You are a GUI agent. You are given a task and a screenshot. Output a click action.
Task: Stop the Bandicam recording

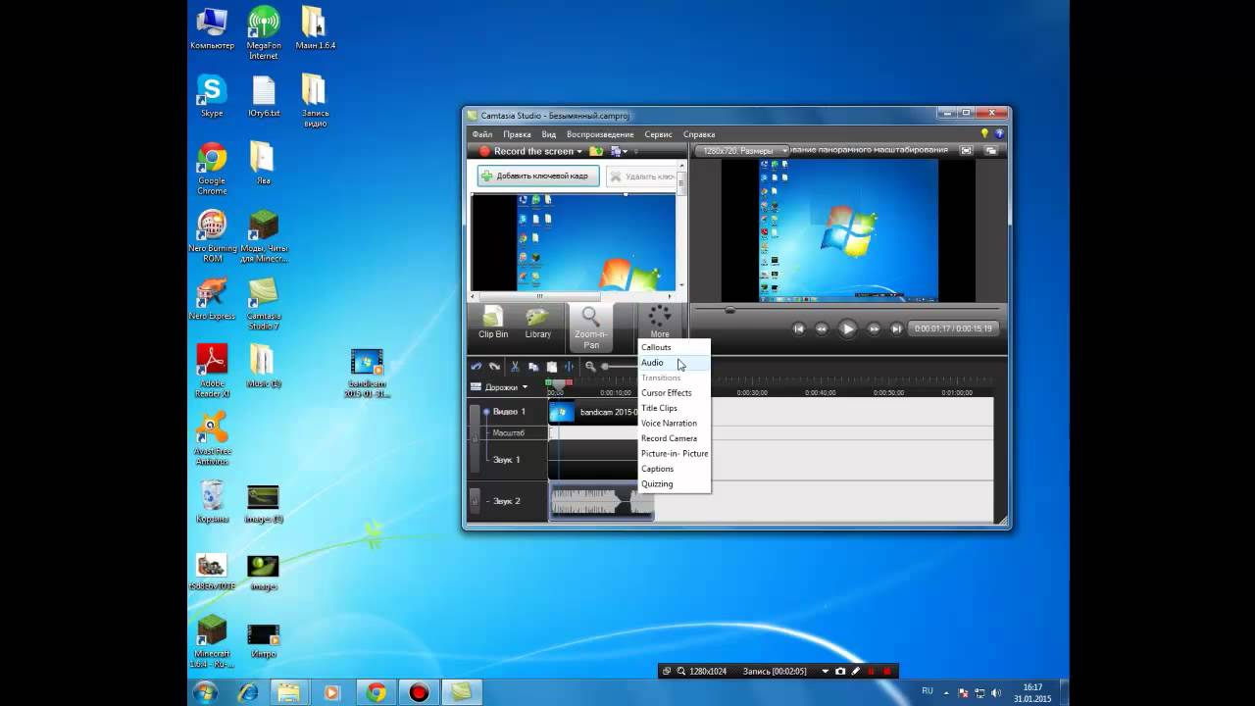887,672
